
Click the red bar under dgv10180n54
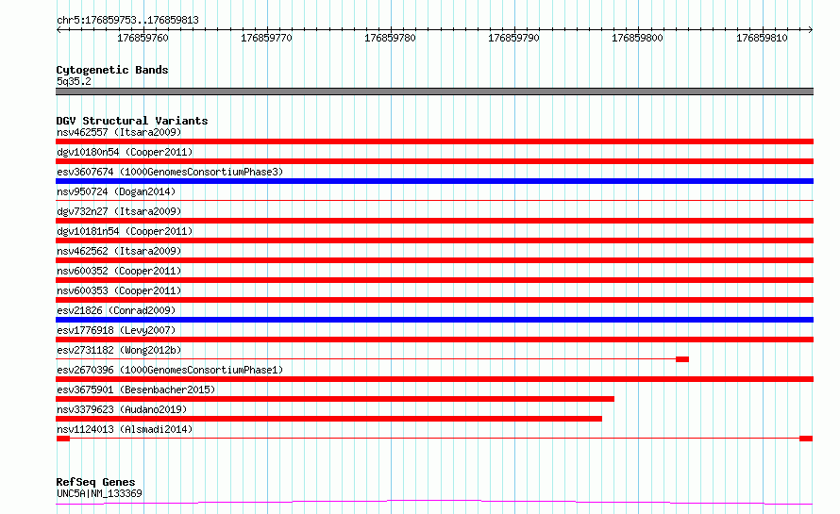(x=434, y=161)
